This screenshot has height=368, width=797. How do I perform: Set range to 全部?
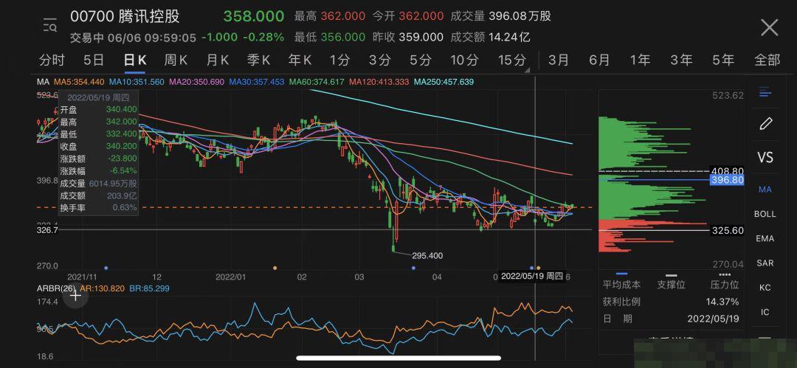[x=767, y=60]
